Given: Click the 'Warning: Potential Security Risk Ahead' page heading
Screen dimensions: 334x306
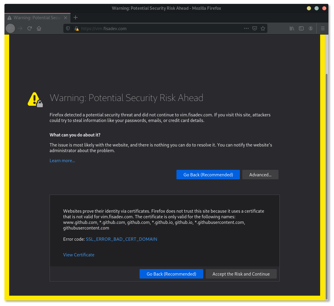Looking at the screenshot, I should [x=126, y=98].
